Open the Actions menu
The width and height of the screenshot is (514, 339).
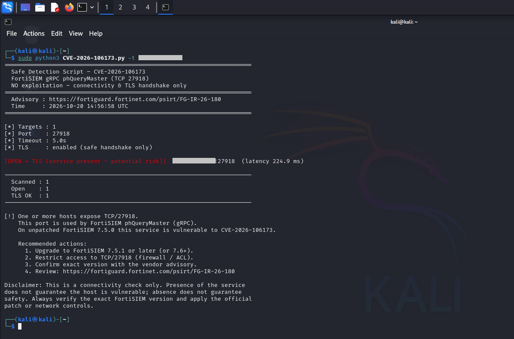pyautogui.click(x=34, y=34)
